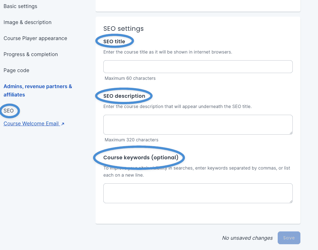318x250 pixels.
Task: Open Progress & completion settings
Action: pos(31,54)
